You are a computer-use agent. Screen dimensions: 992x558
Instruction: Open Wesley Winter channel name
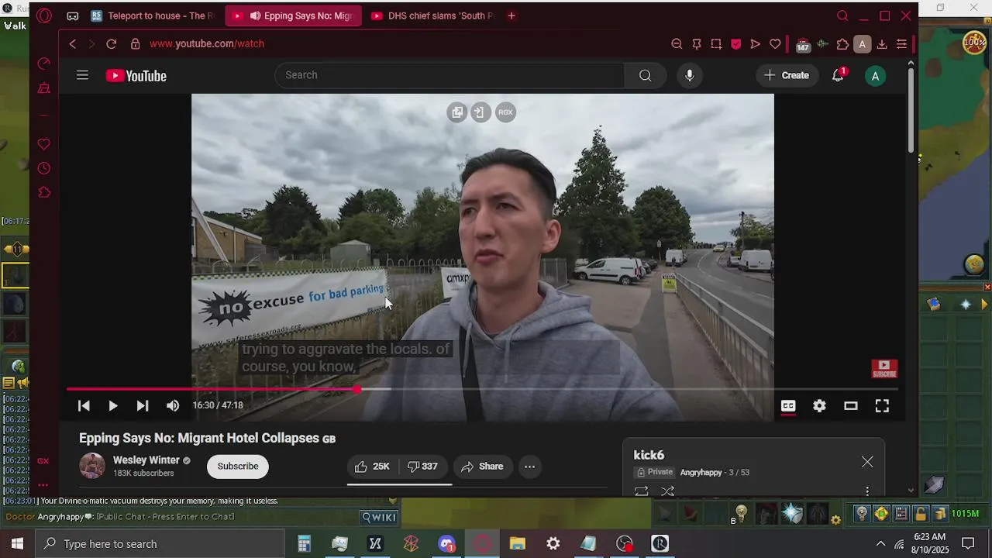[x=146, y=460]
